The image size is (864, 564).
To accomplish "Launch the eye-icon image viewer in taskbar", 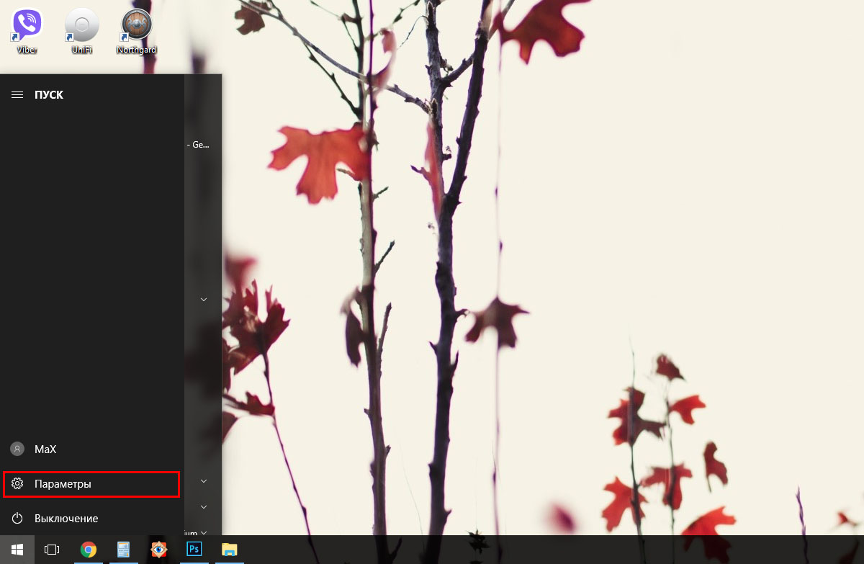I will tap(158, 550).
